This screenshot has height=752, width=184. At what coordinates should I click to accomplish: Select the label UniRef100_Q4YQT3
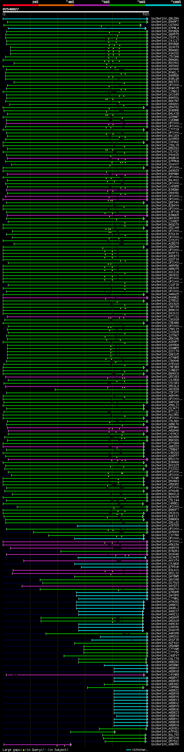[165, 586]
